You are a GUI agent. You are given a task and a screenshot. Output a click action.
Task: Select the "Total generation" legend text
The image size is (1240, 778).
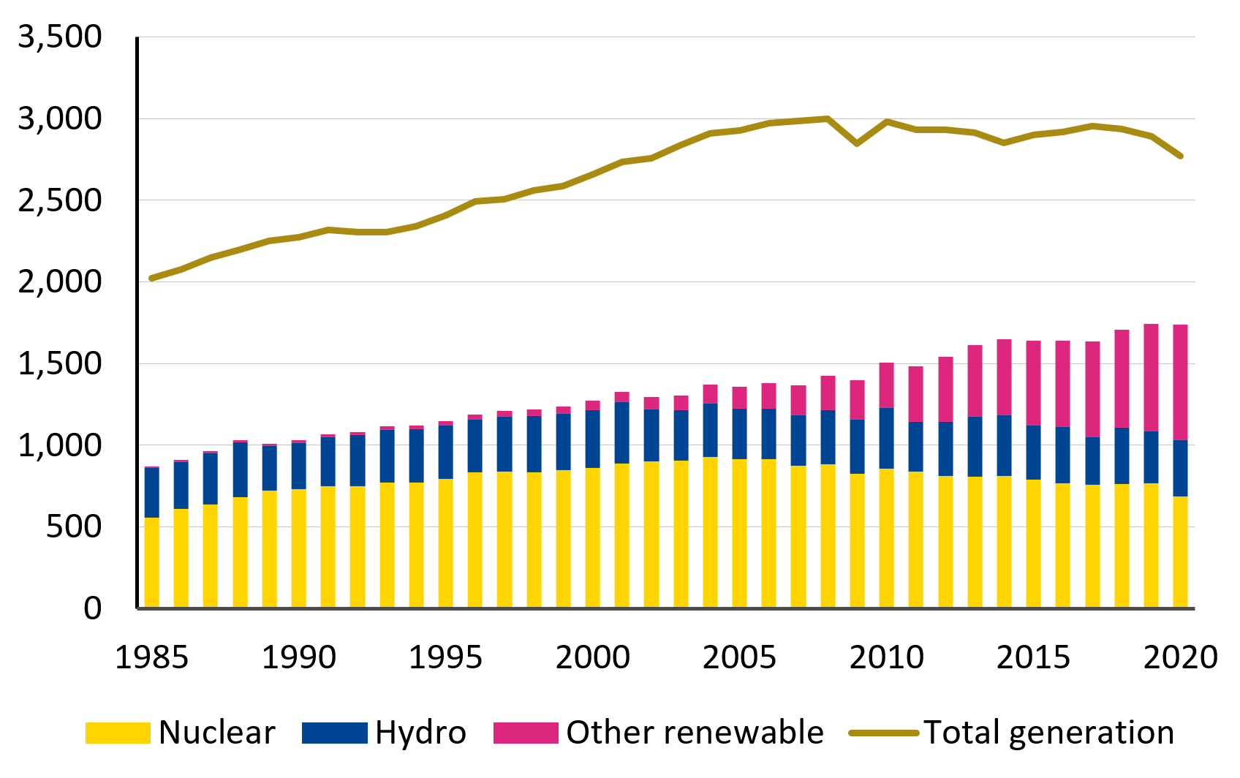coord(1048,733)
